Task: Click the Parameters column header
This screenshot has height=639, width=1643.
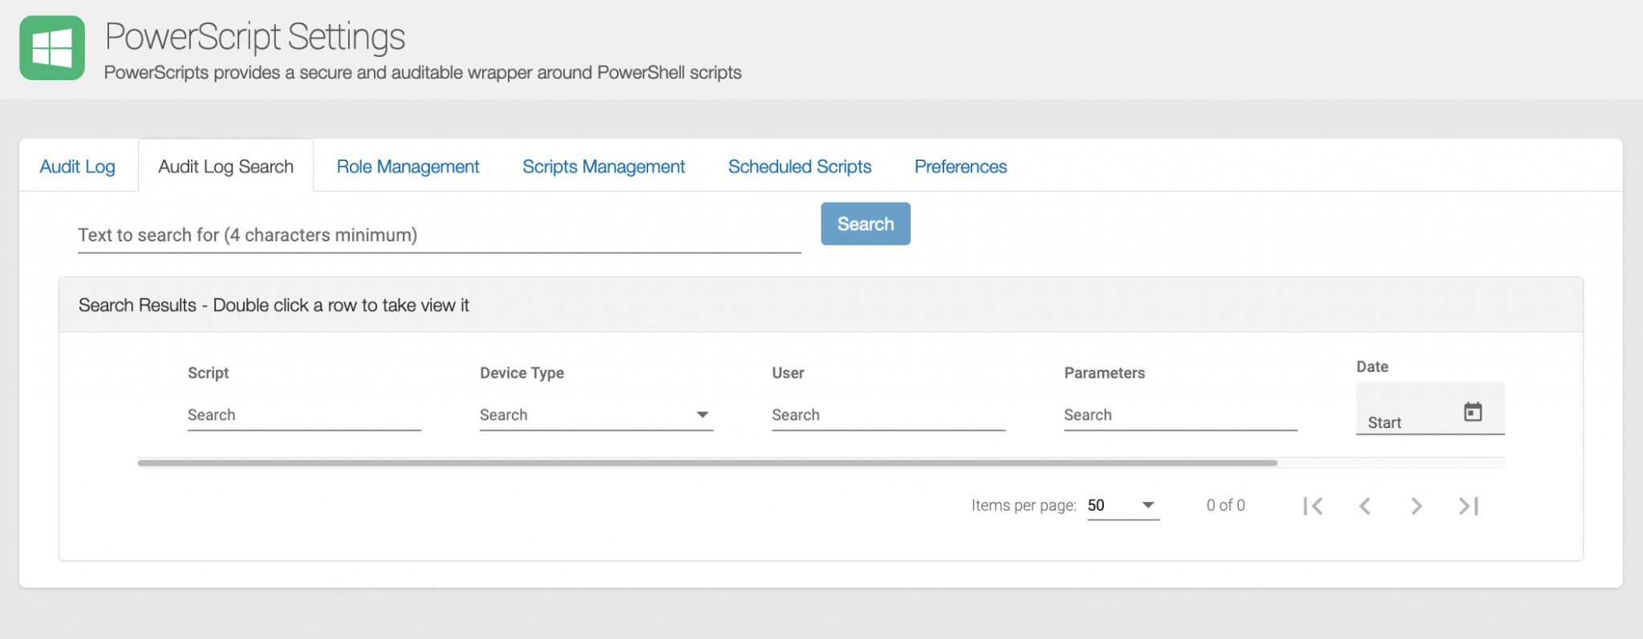Action: 1104,373
